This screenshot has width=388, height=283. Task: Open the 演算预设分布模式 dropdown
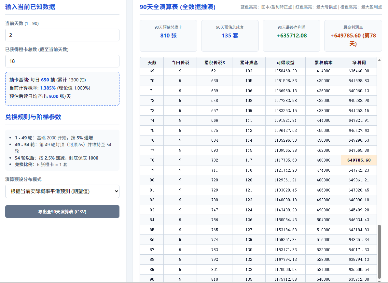click(x=62, y=191)
